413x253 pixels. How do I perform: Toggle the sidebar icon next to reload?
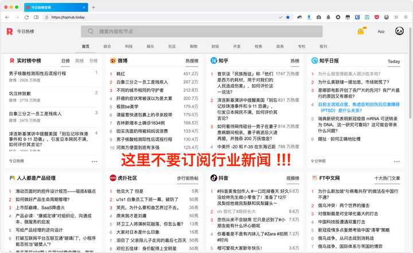coord(36,17)
